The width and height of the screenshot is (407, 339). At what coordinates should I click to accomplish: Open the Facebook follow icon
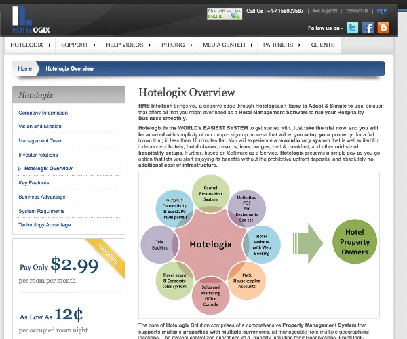click(368, 28)
